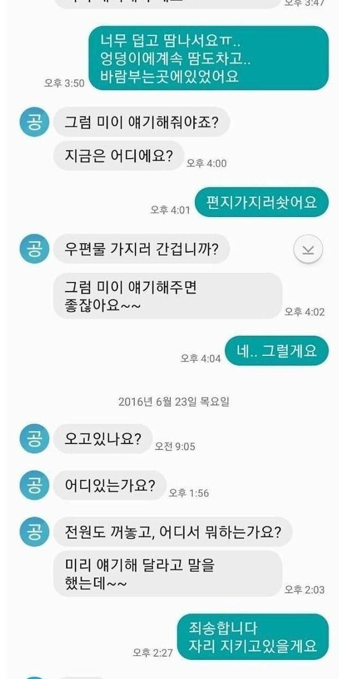Tap the 공 avatar beside '전원도 꺼놓고' message

(x=34, y=531)
